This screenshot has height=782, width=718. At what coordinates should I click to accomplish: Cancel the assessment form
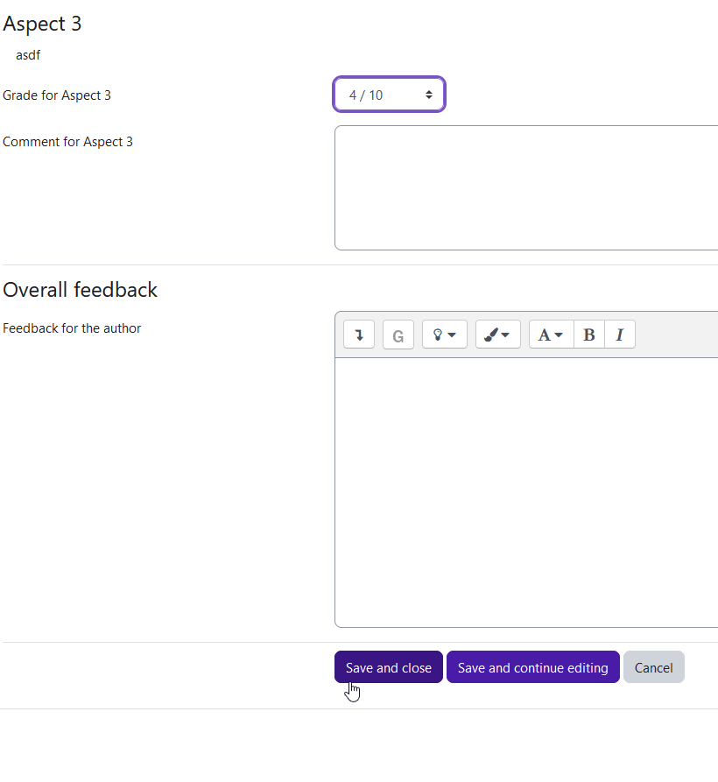coord(654,666)
